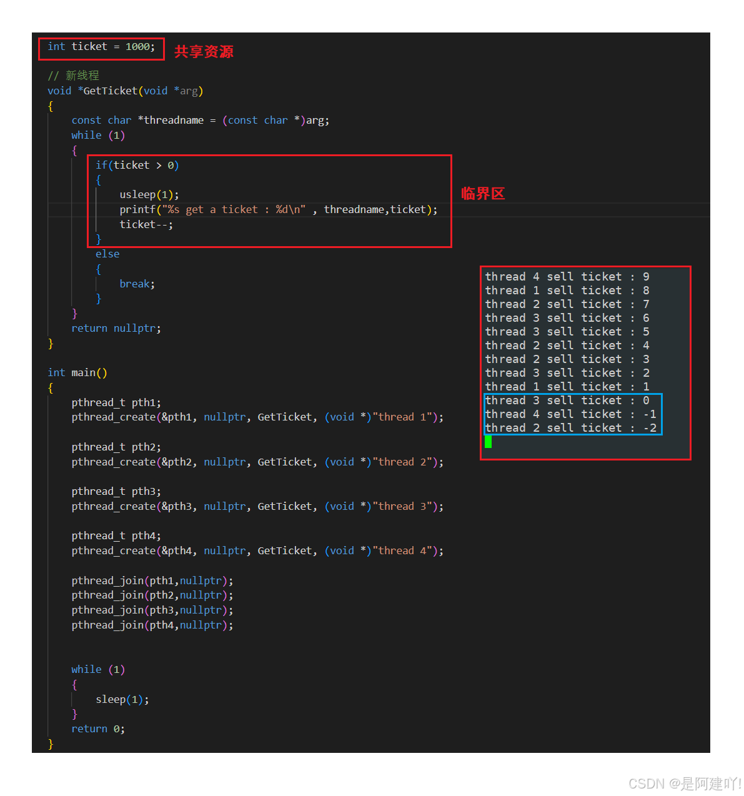Click terminal line 'thread 1 sell ticket : 1'

(x=567, y=386)
